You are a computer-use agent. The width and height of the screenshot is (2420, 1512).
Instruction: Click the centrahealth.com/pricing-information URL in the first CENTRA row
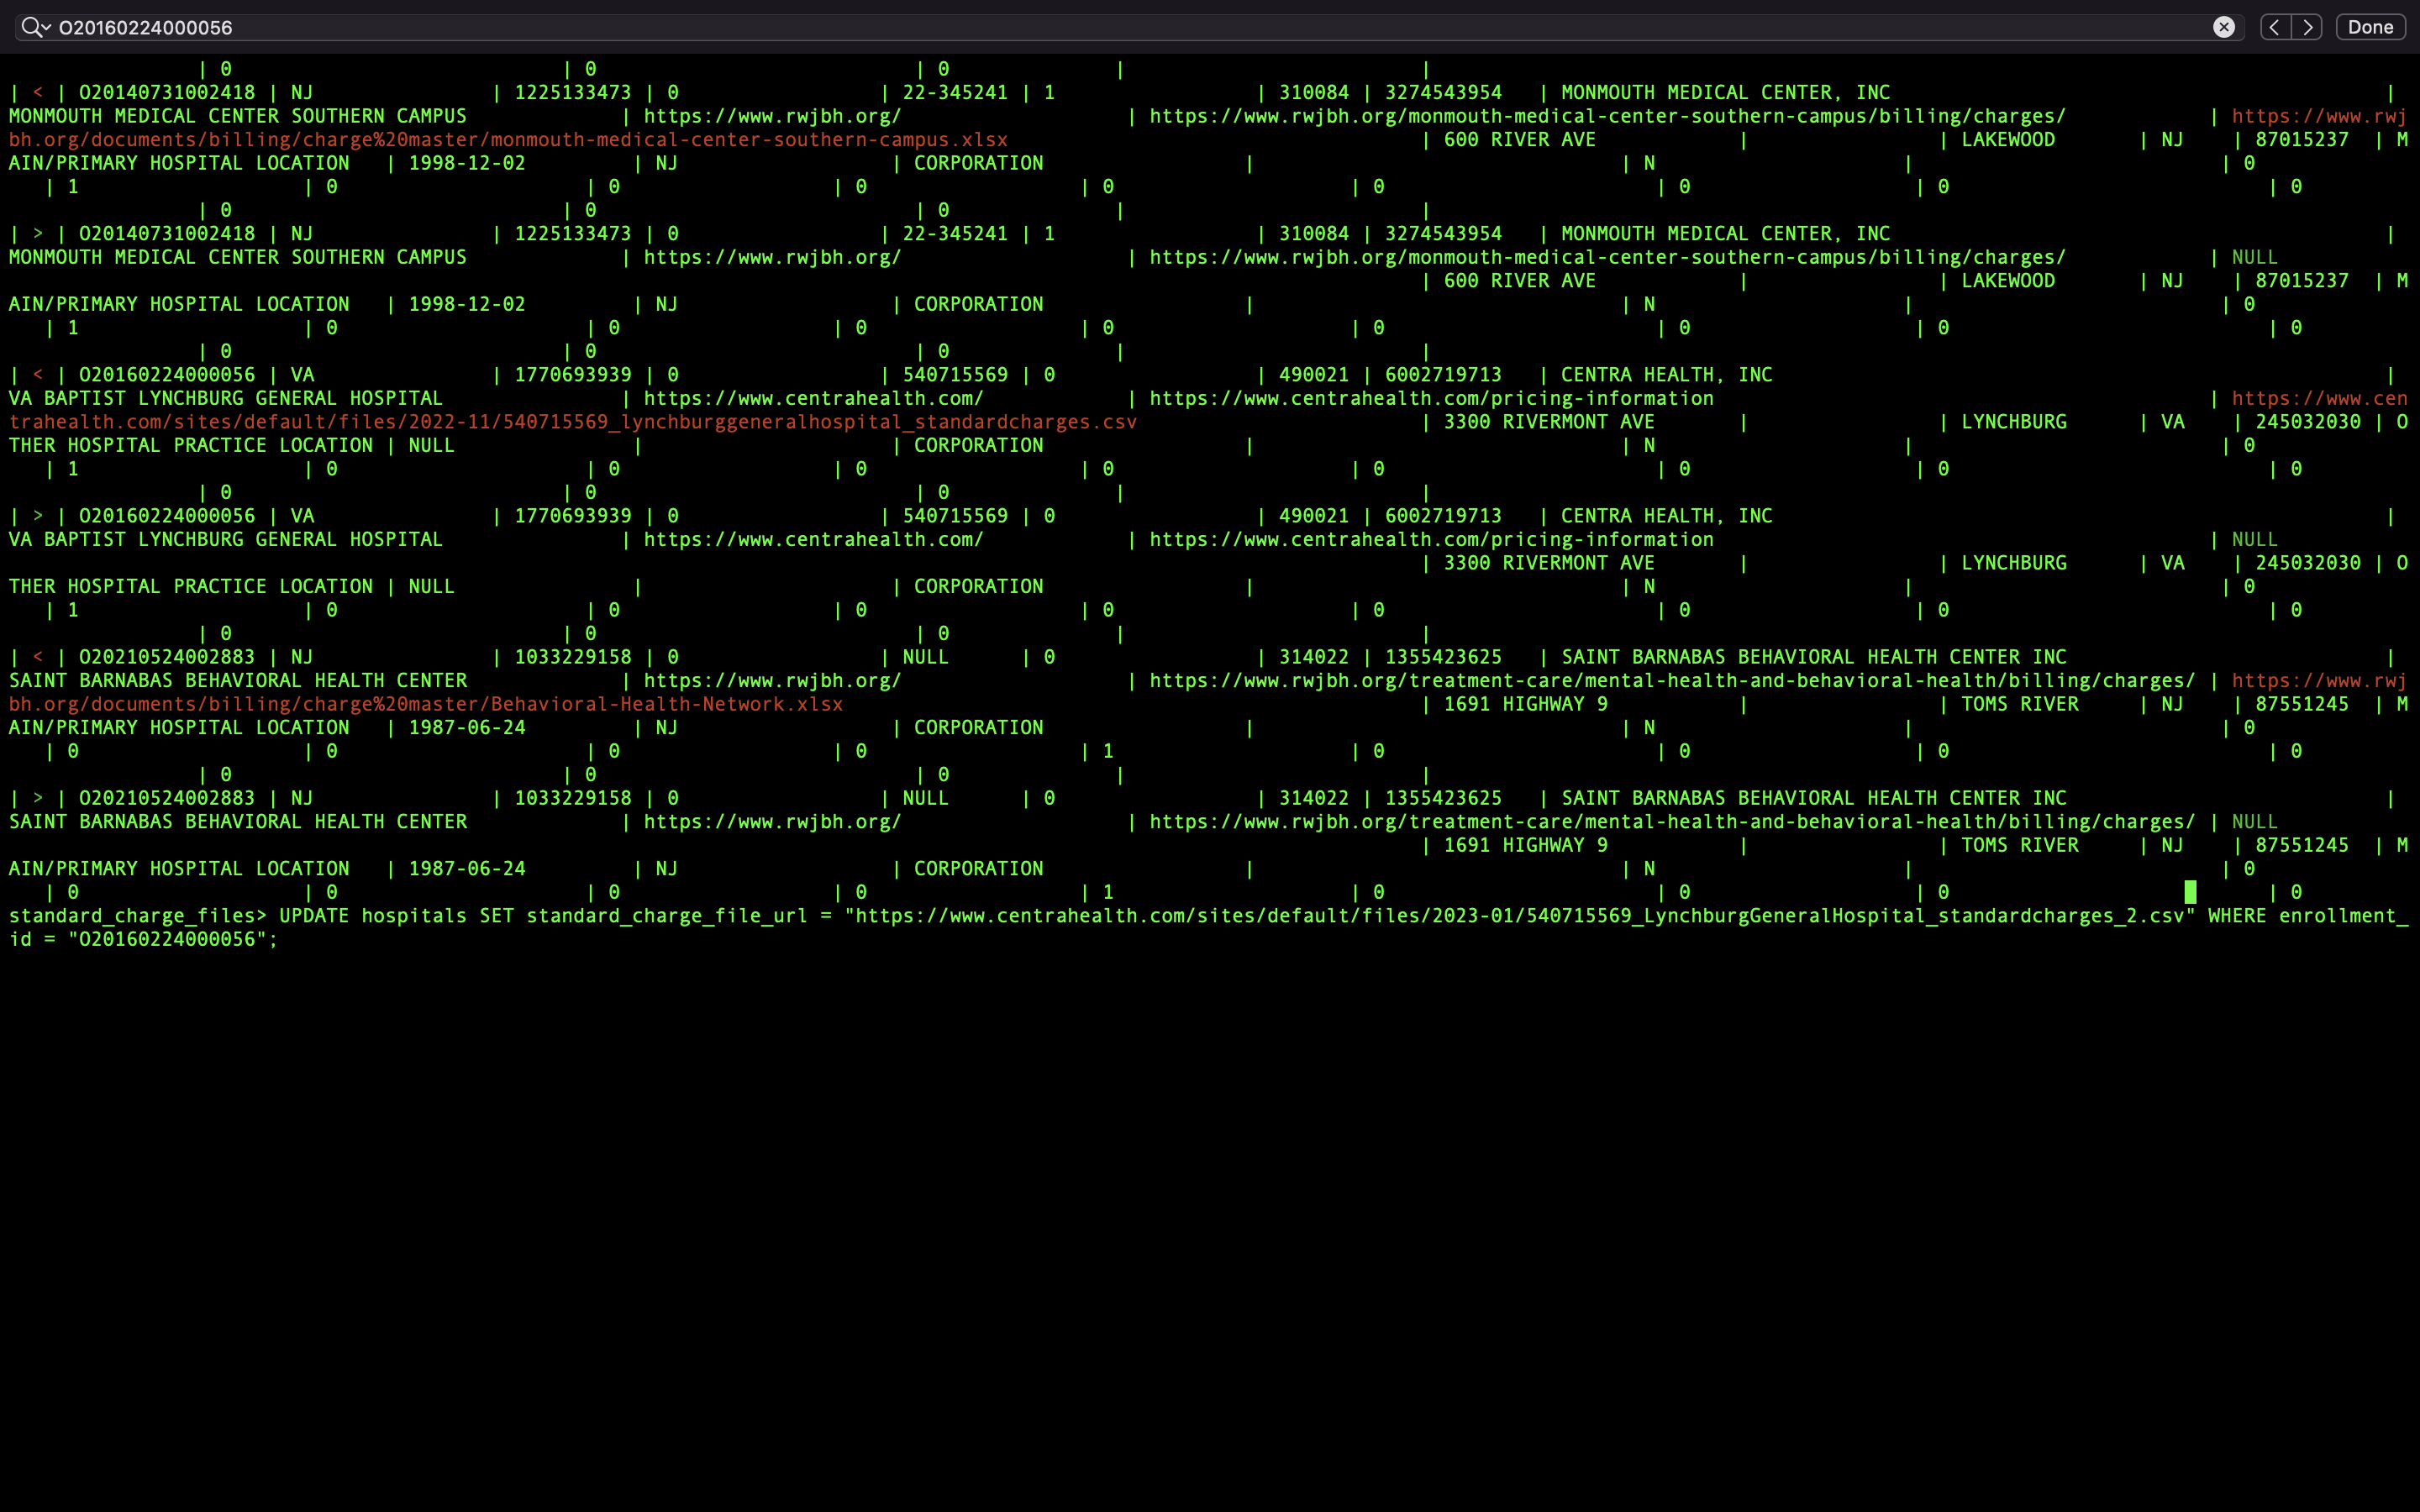[1431, 398]
